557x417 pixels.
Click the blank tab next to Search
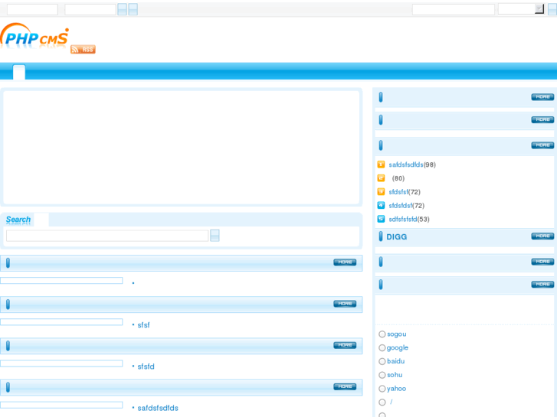tap(41, 220)
